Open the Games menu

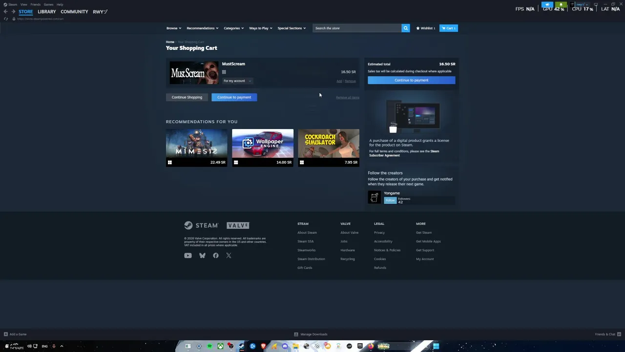point(48,4)
